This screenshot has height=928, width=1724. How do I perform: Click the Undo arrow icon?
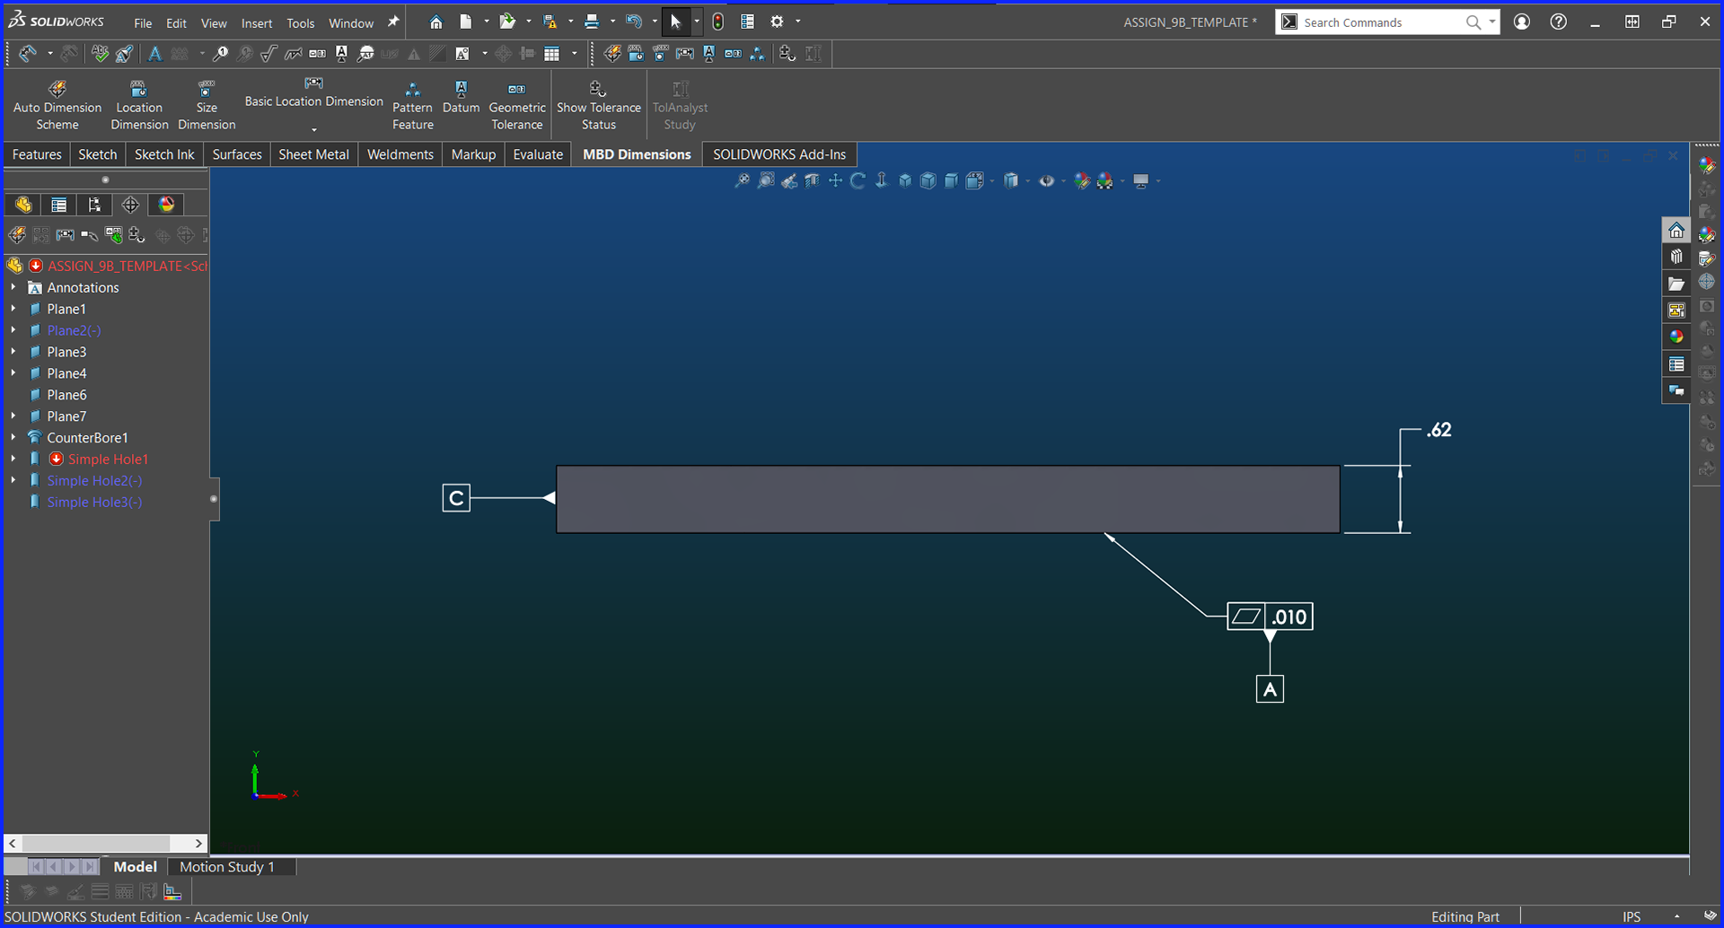(634, 22)
